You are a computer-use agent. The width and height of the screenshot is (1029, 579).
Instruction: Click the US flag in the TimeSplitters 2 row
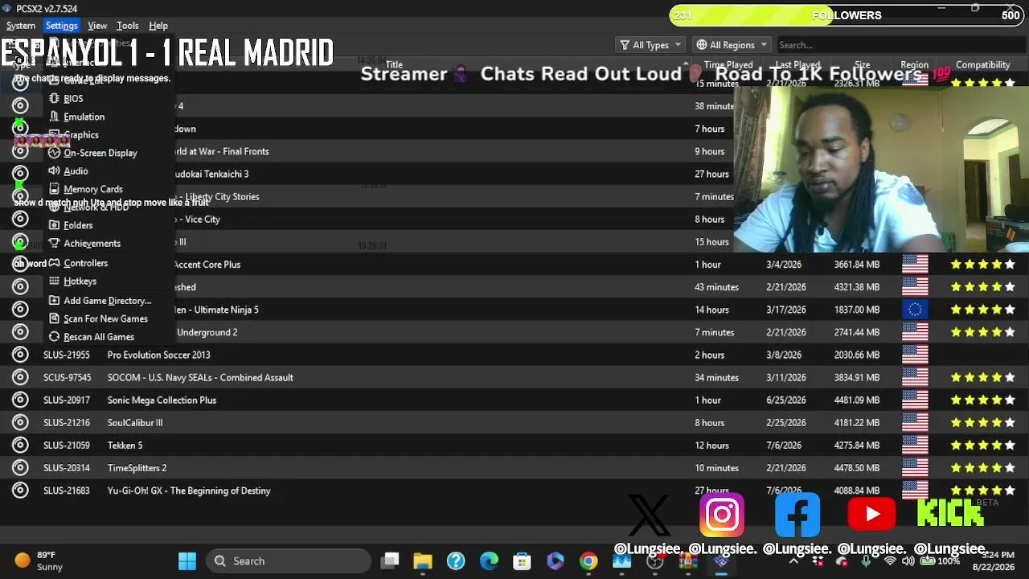click(915, 468)
